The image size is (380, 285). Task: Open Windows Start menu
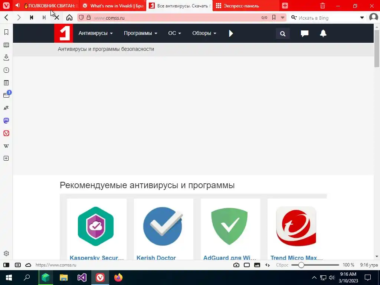[9, 278]
